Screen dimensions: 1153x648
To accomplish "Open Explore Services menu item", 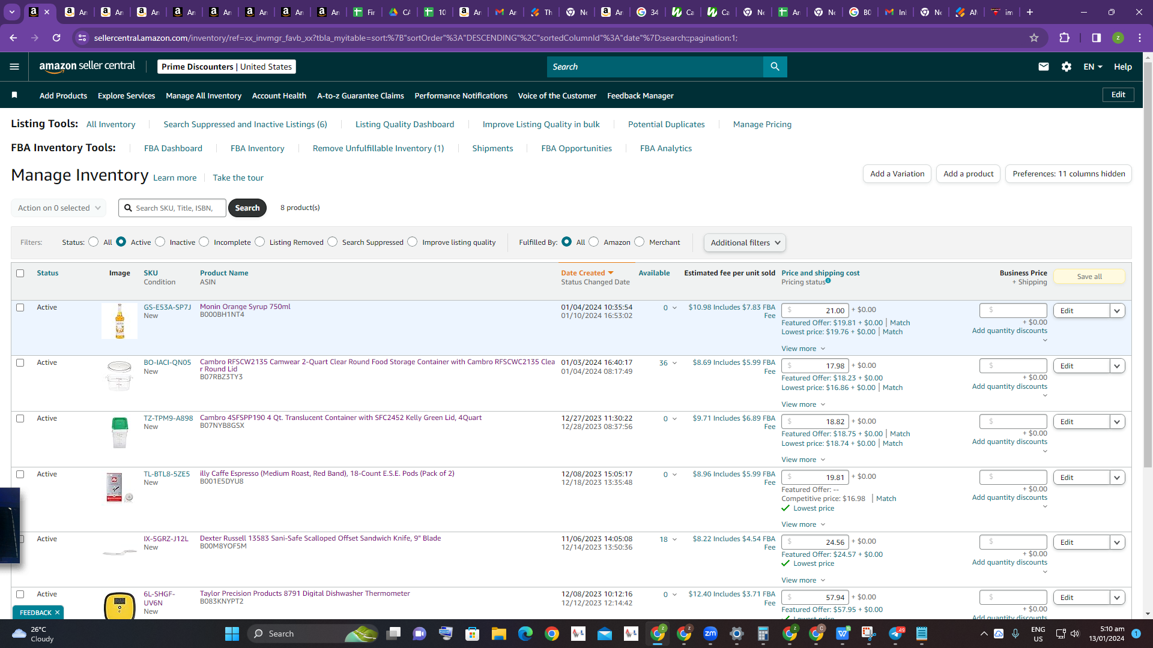I will [126, 95].
